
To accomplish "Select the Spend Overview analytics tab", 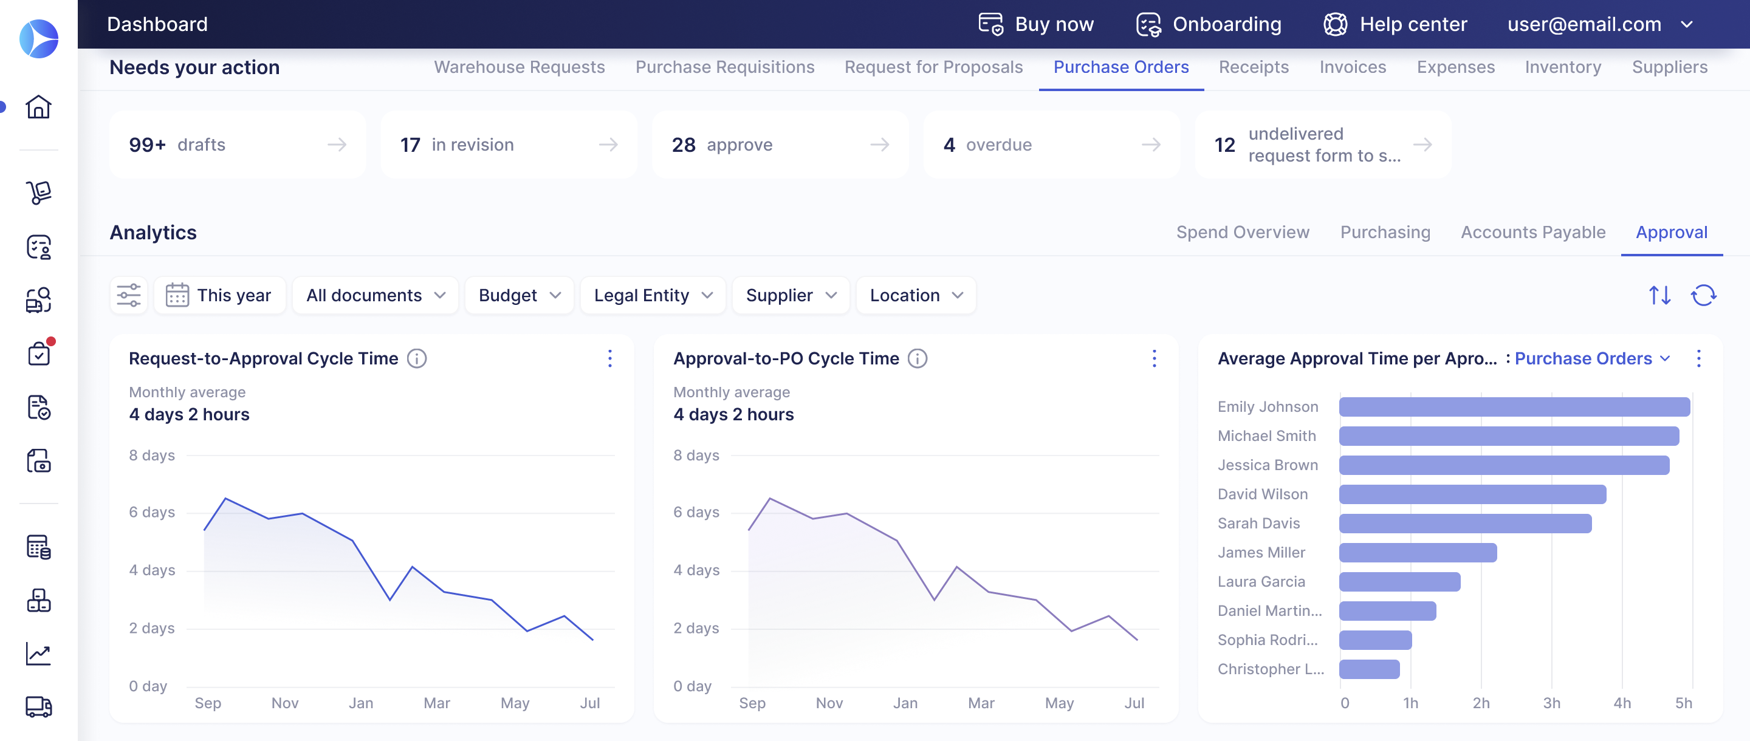I will [x=1242, y=232].
